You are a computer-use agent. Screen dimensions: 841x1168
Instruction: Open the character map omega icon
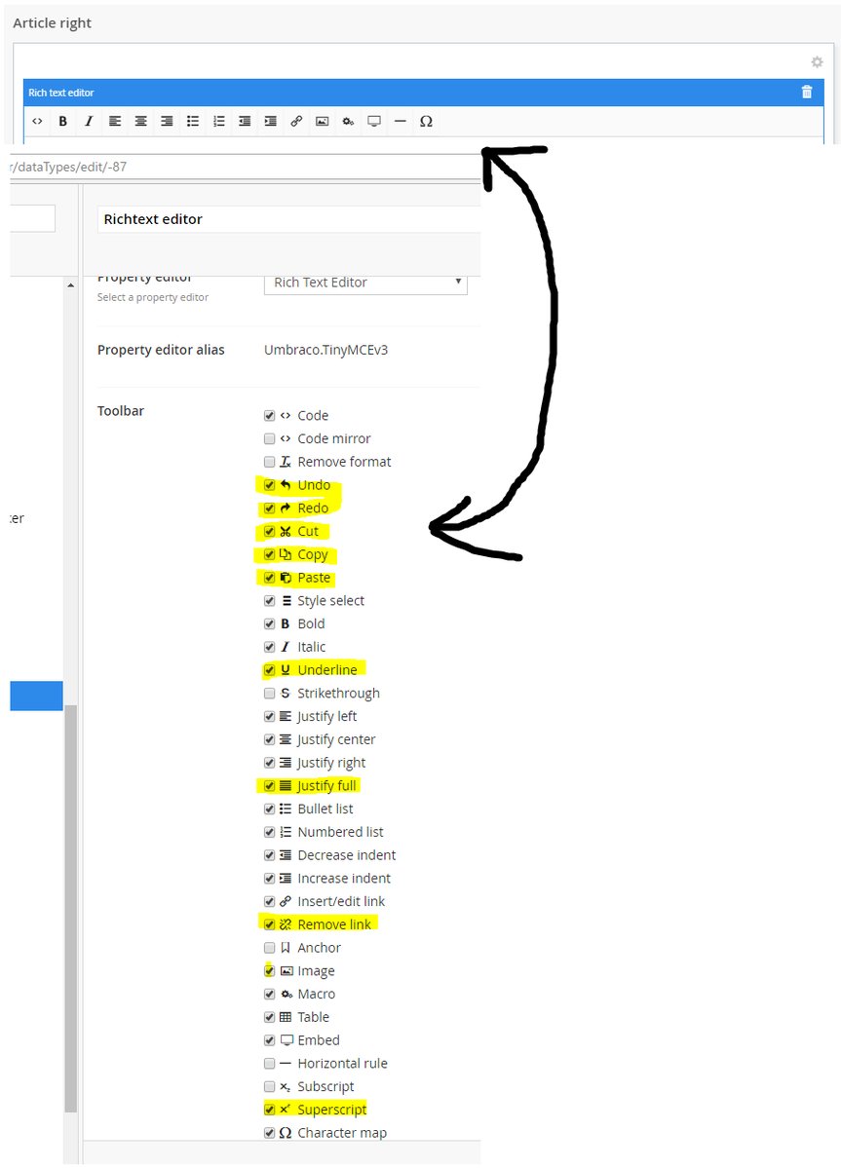tap(426, 122)
